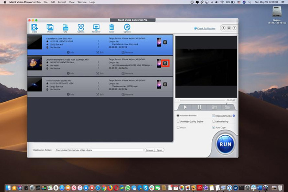Click the iPhone profile icon in Jellyfish row
This screenshot has width=288, height=192.
(x=159, y=63)
